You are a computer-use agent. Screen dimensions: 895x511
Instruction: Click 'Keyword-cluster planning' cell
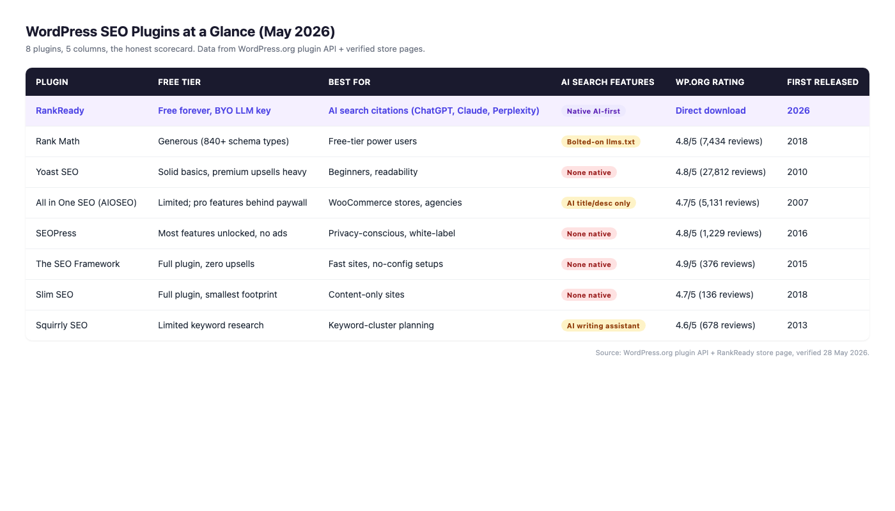[381, 325]
